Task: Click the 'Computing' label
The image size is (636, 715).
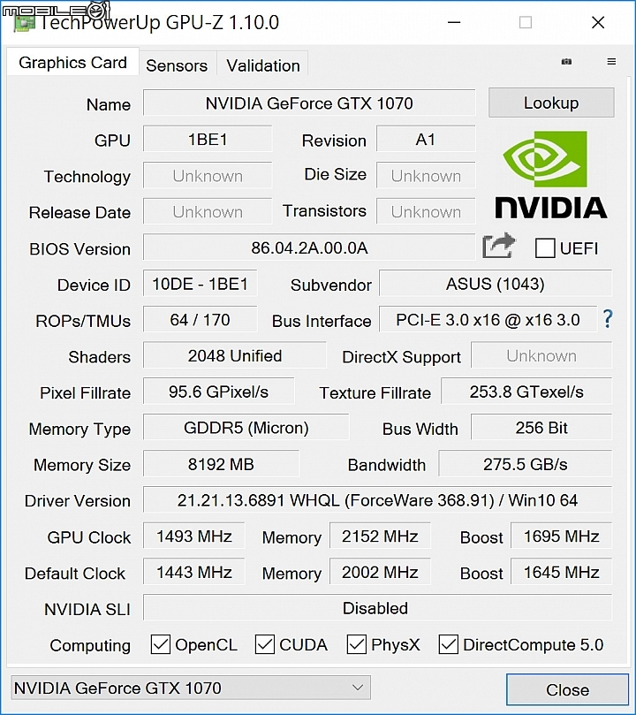Action: (90, 645)
